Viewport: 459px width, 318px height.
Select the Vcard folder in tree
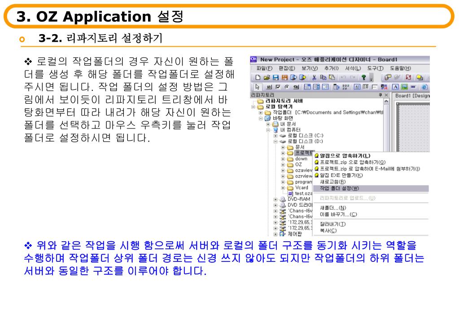click(x=301, y=188)
